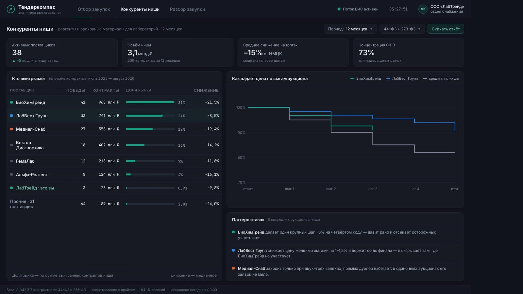This screenshot has height=294, width=523.
Task: Click the green marker next to БиоХимТрейд row
Action: point(11,102)
